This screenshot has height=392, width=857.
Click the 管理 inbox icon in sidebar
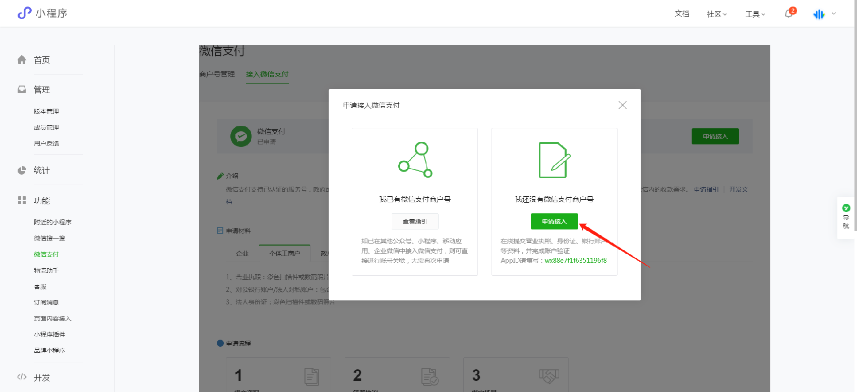point(22,90)
